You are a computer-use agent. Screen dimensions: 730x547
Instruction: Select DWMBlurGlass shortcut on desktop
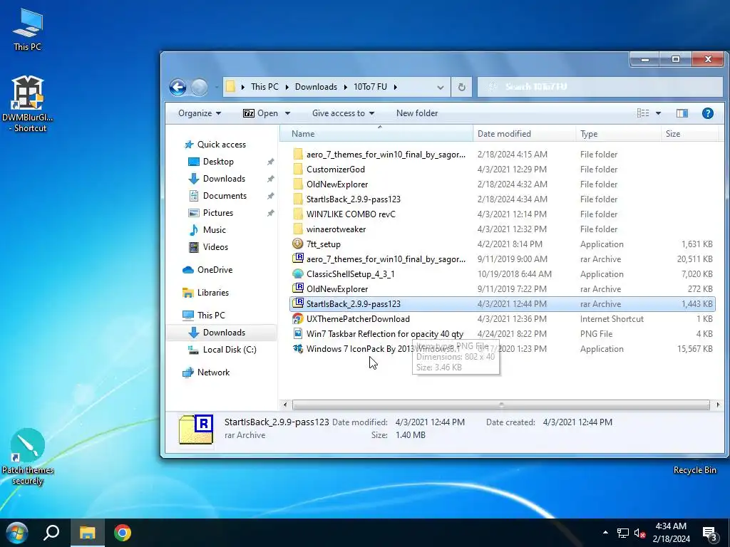click(28, 104)
